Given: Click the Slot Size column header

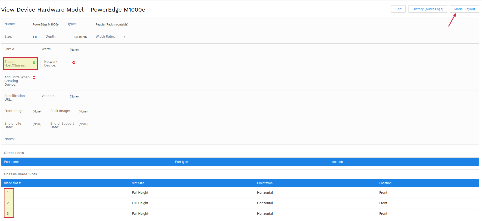Looking at the screenshot, I should pyautogui.click(x=138, y=183).
